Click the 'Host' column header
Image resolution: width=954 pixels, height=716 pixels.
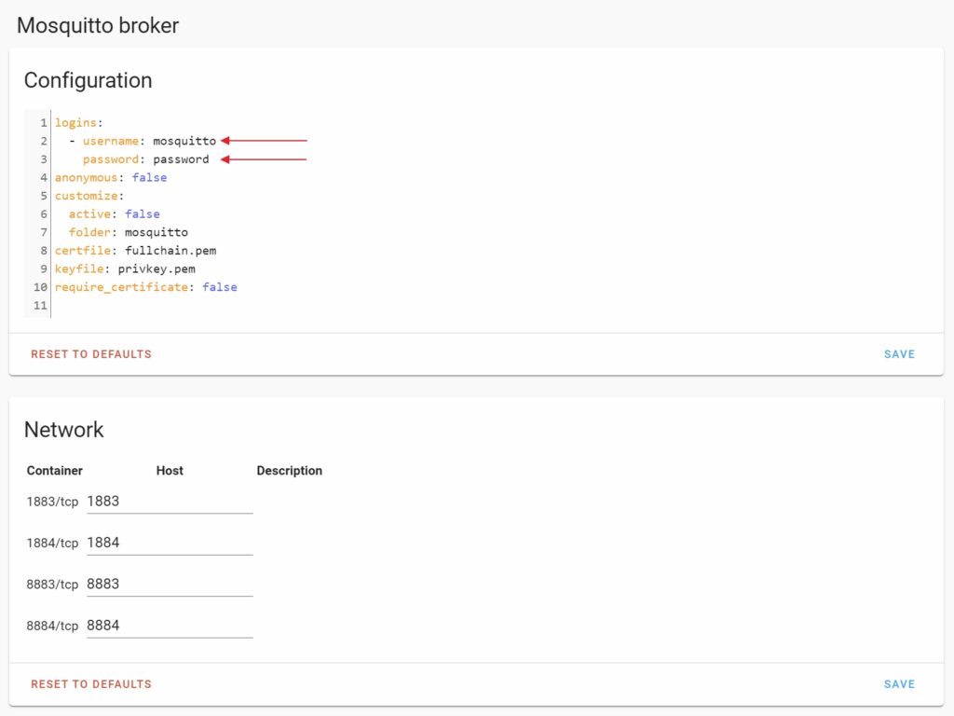pyautogui.click(x=170, y=471)
